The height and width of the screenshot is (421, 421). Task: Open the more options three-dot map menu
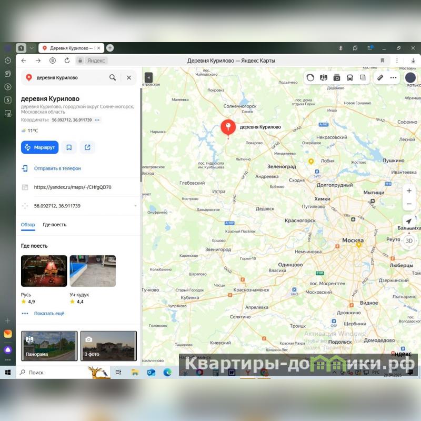point(393,77)
